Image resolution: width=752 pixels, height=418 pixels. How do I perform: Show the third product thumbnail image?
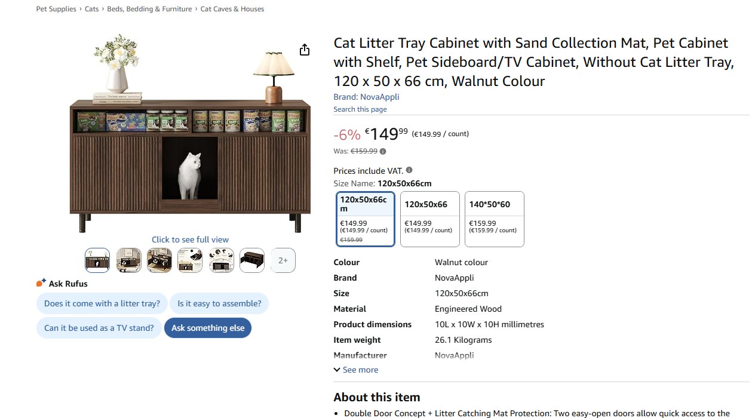pos(159,260)
